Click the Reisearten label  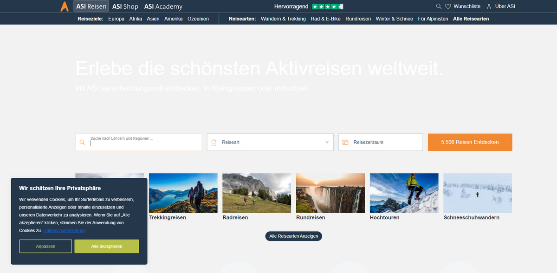pyautogui.click(x=242, y=19)
